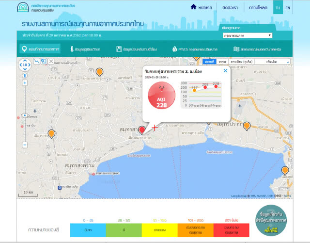Open the meteorology data tab
The height and width of the screenshot is (243, 310).
[x=85, y=49]
